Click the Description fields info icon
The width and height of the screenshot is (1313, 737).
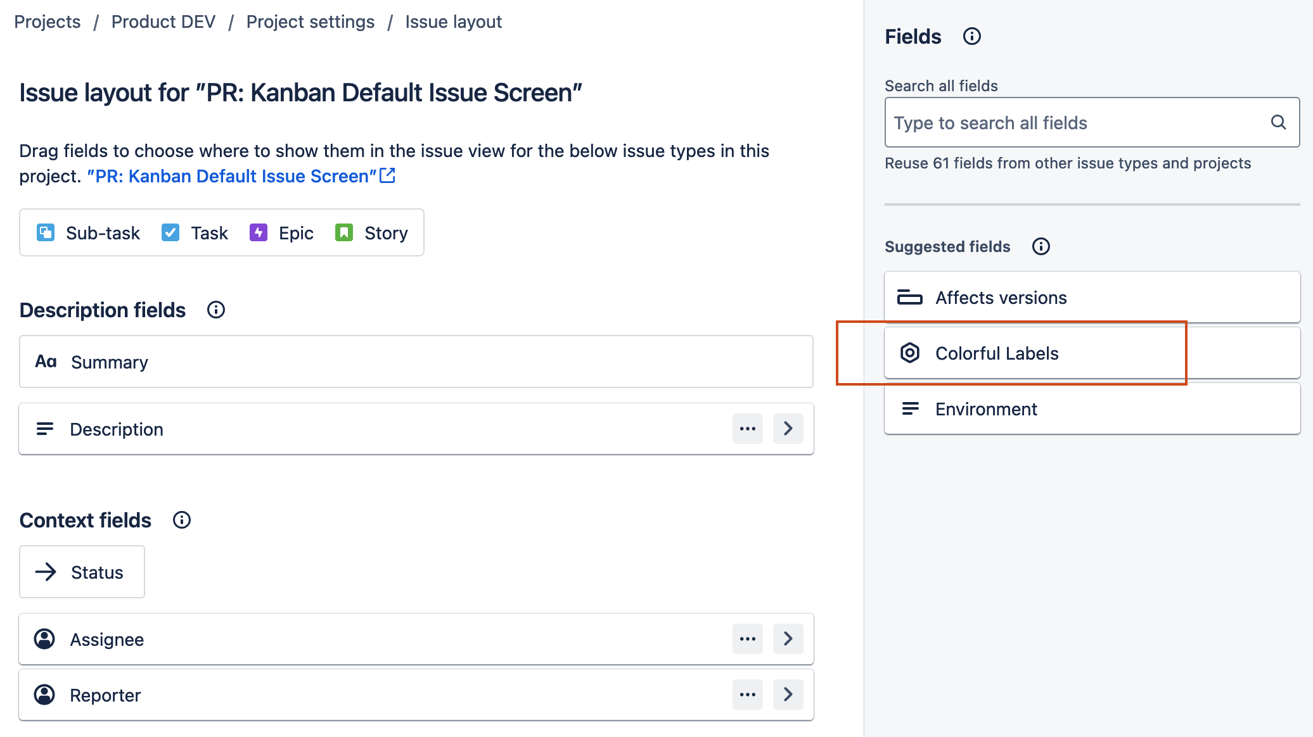[x=217, y=310]
